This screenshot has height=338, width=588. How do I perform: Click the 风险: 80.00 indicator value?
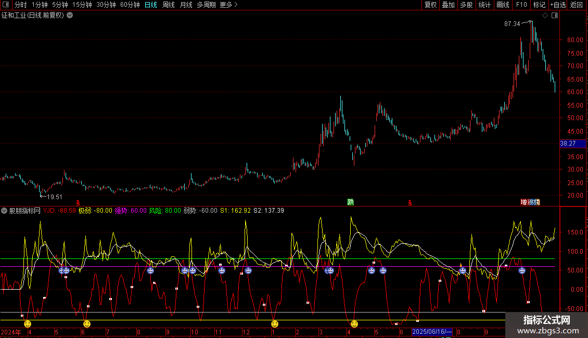(165, 211)
